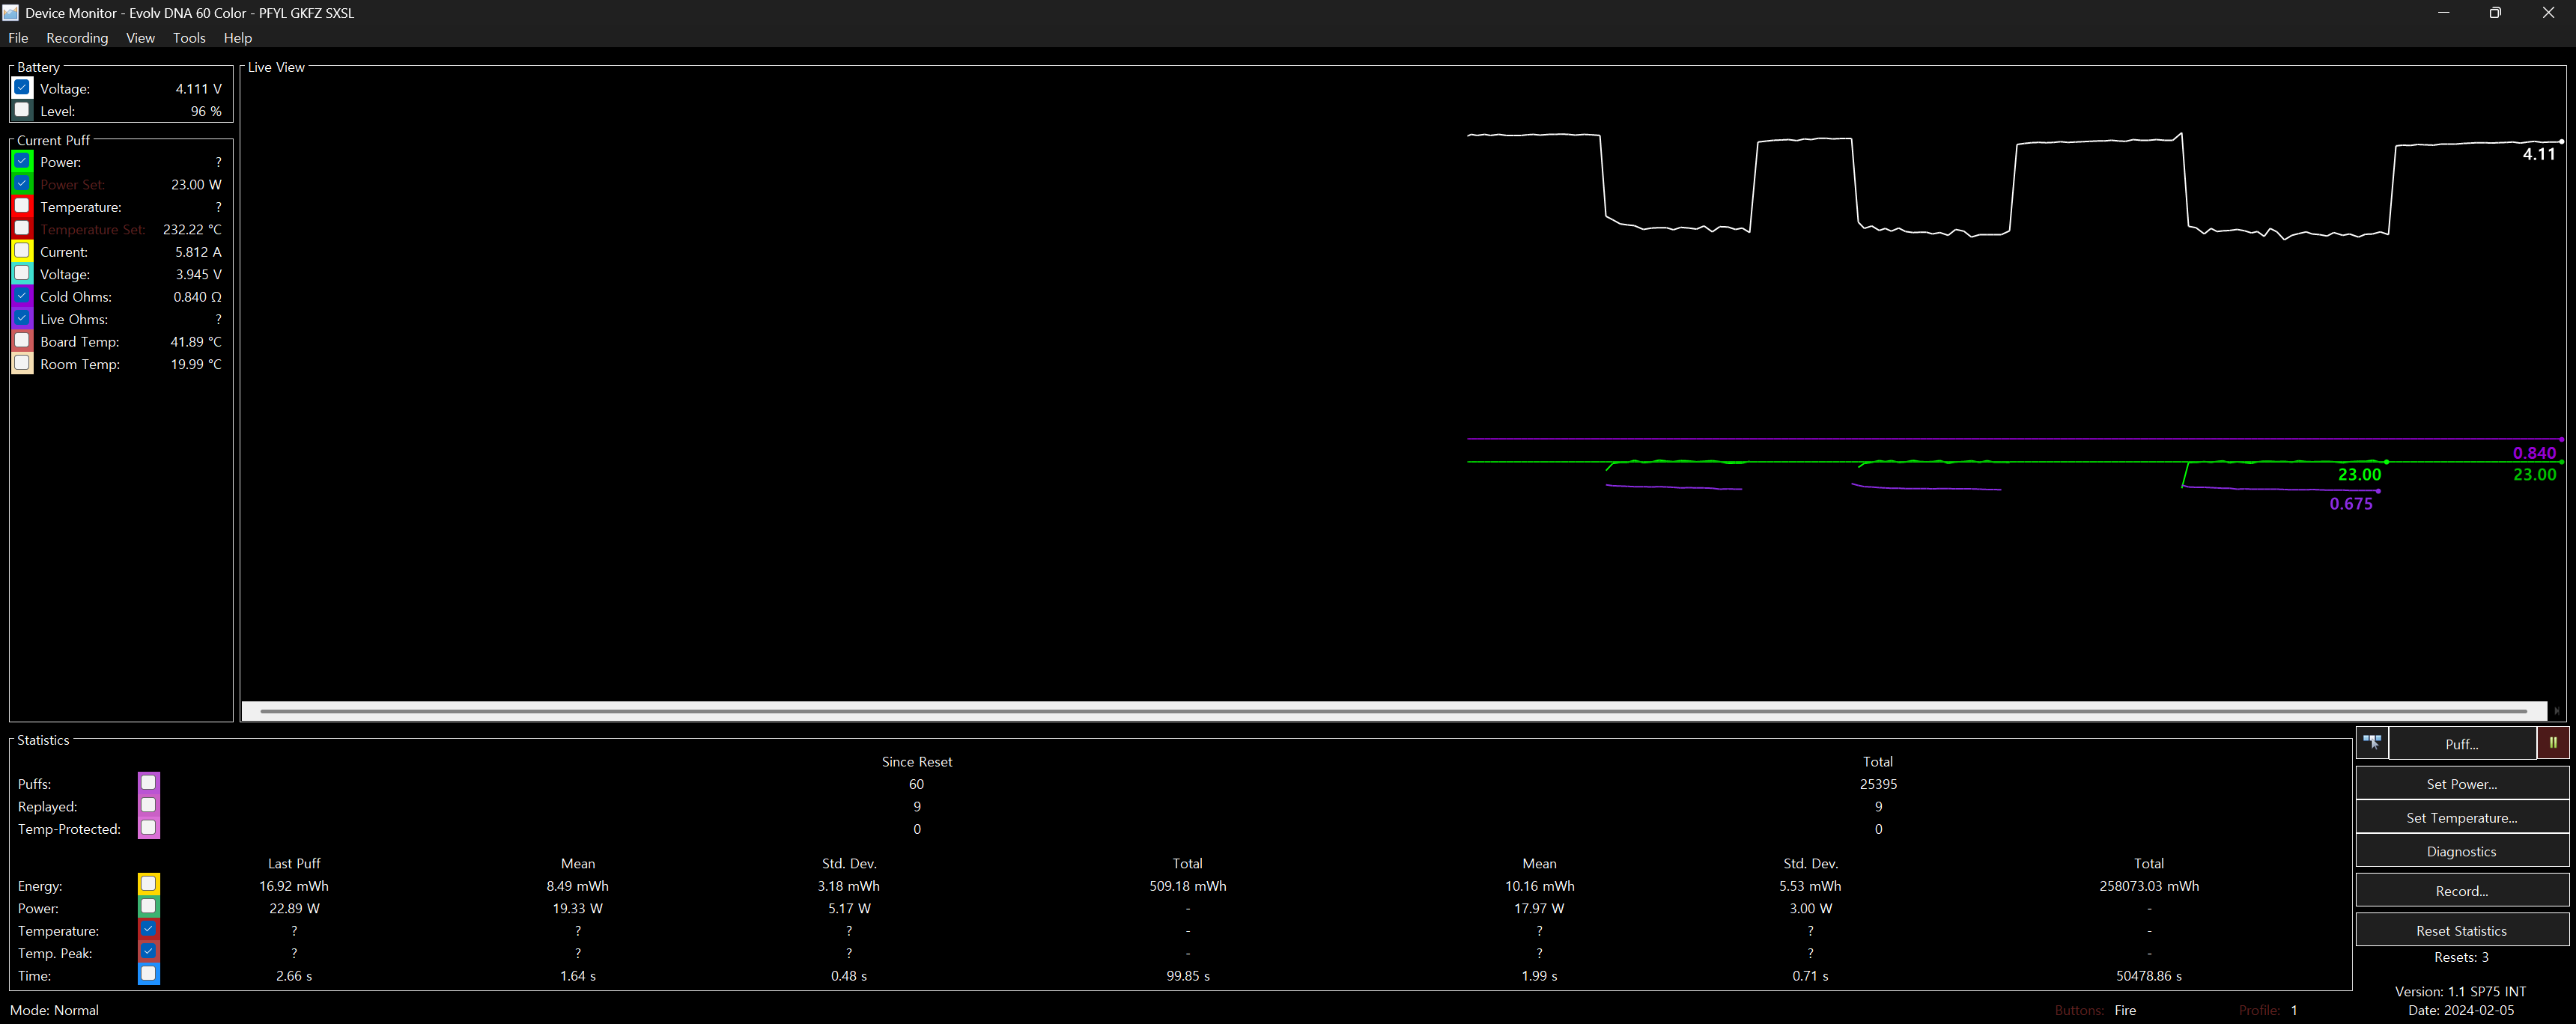The width and height of the screenshot is (2576, 1024).
Task: Click the Device Monitor app icon in title bar
Action: tap(11, 13)
